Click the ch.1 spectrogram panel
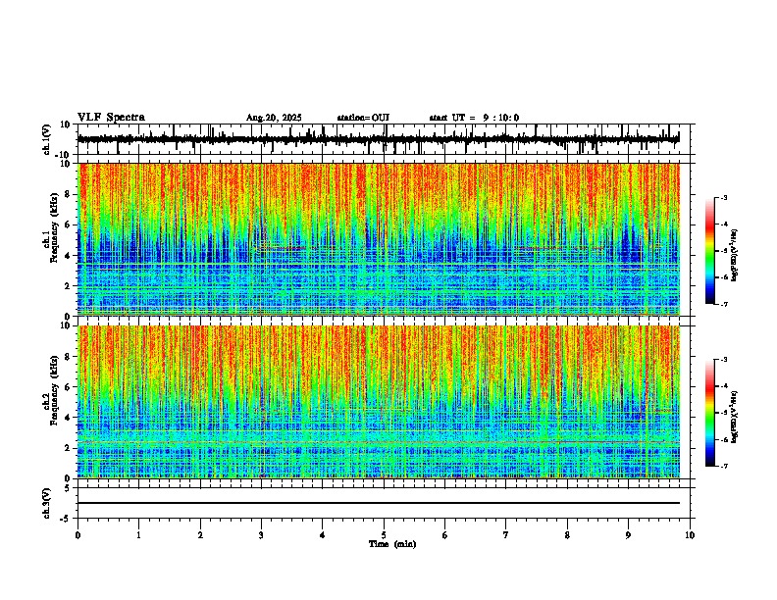This screenshot has height=600, width=777. [378, 239]
